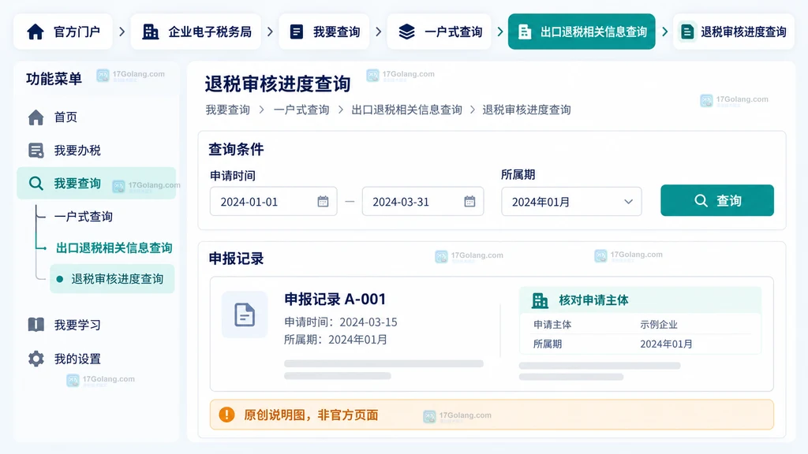Click the document icon in 我要查询 step
This screenshot has height=454, width=808.
point(297,32)
